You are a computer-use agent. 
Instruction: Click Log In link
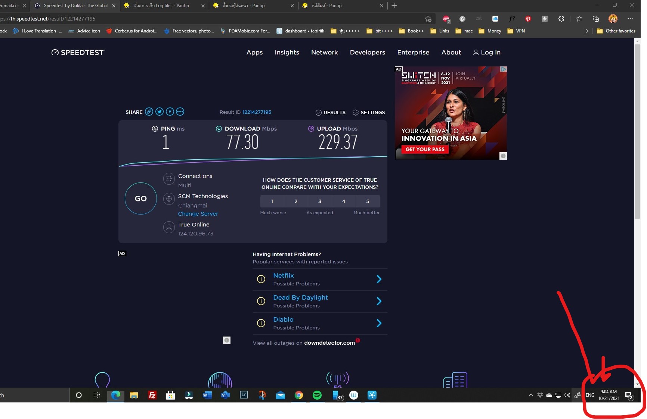(487, 52)
